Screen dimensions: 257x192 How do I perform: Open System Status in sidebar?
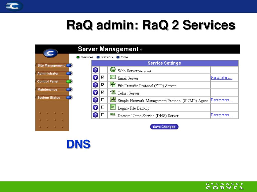pyautogui.click(x=54, y=97)
